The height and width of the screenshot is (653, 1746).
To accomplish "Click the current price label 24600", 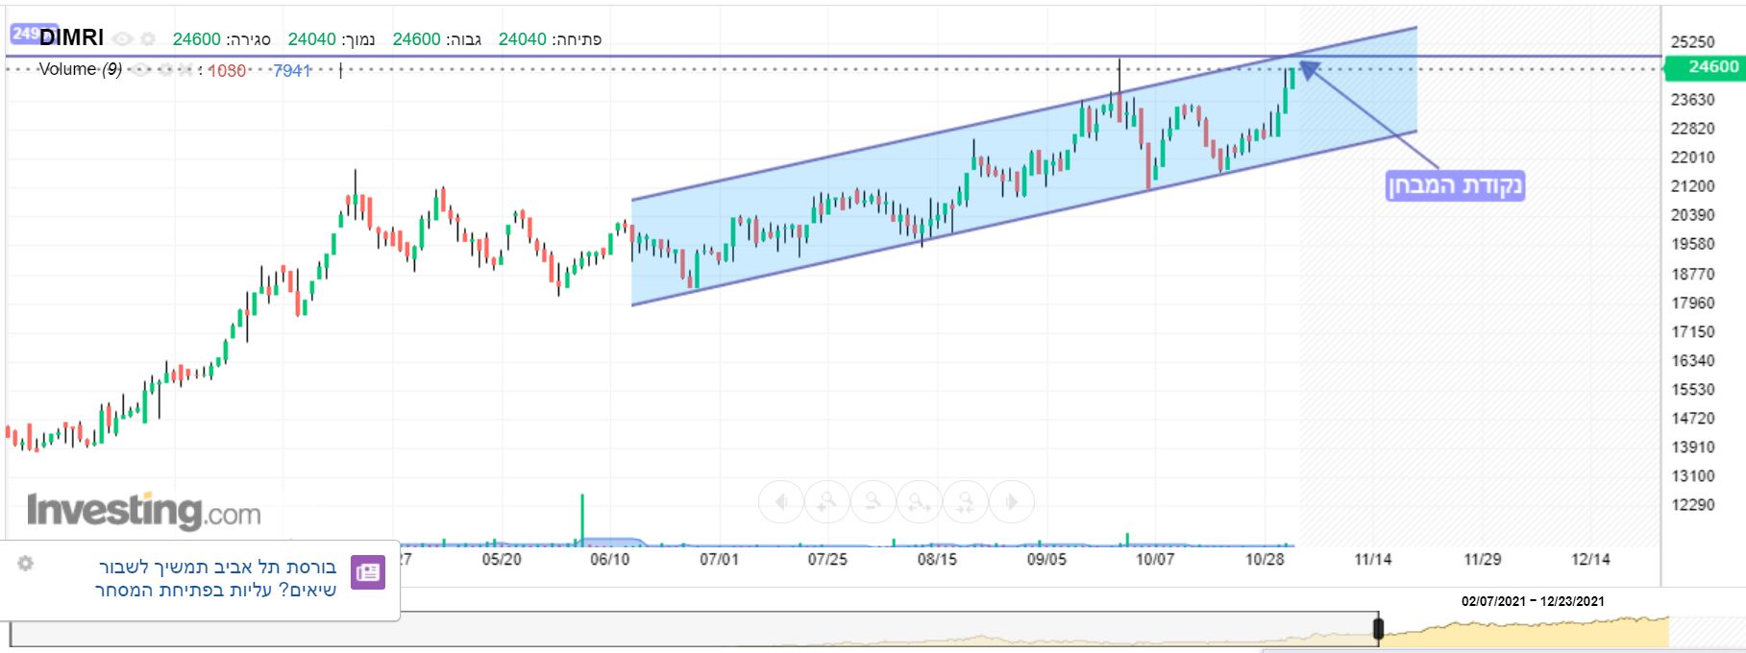I will pyautogui.click(x=1705, y=66).
